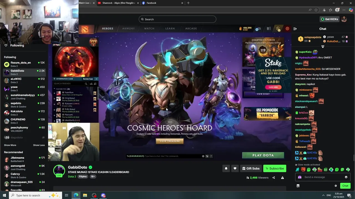Open the browser favorites list icon

331,10
